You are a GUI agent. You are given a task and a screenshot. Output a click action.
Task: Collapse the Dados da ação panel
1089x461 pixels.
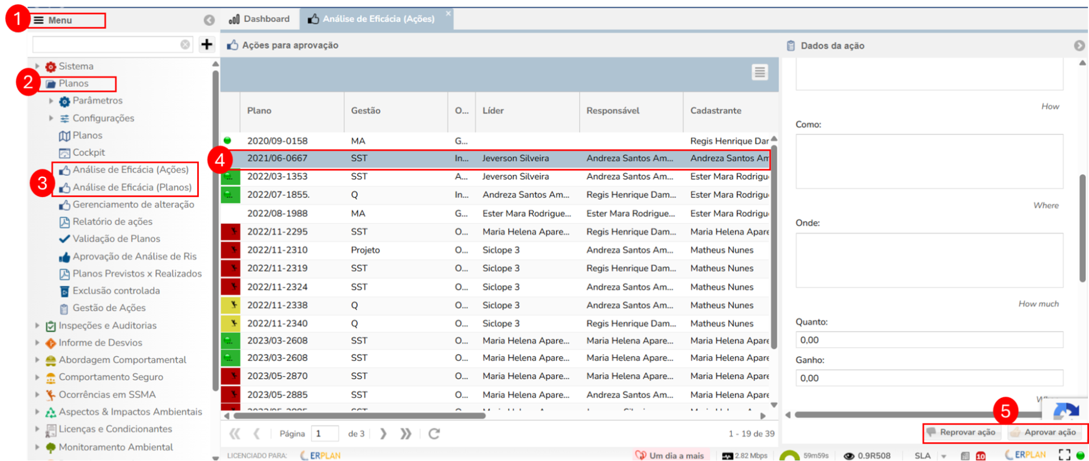[x=1079, y=46]
